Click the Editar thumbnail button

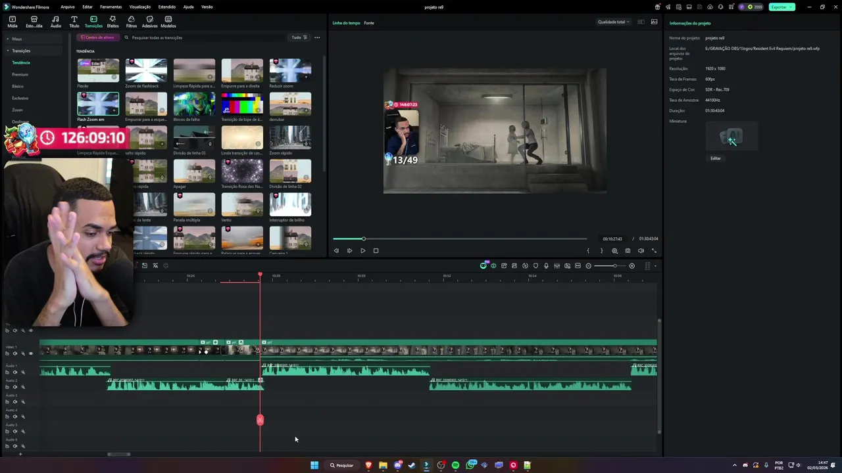click(716, 158)
